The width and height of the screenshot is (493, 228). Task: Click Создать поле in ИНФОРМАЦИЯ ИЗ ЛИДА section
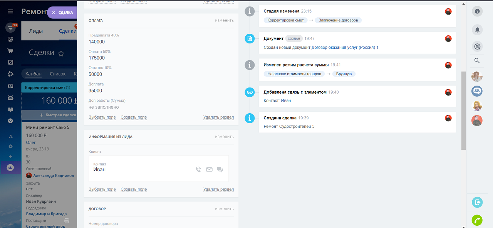coord(134,189)
